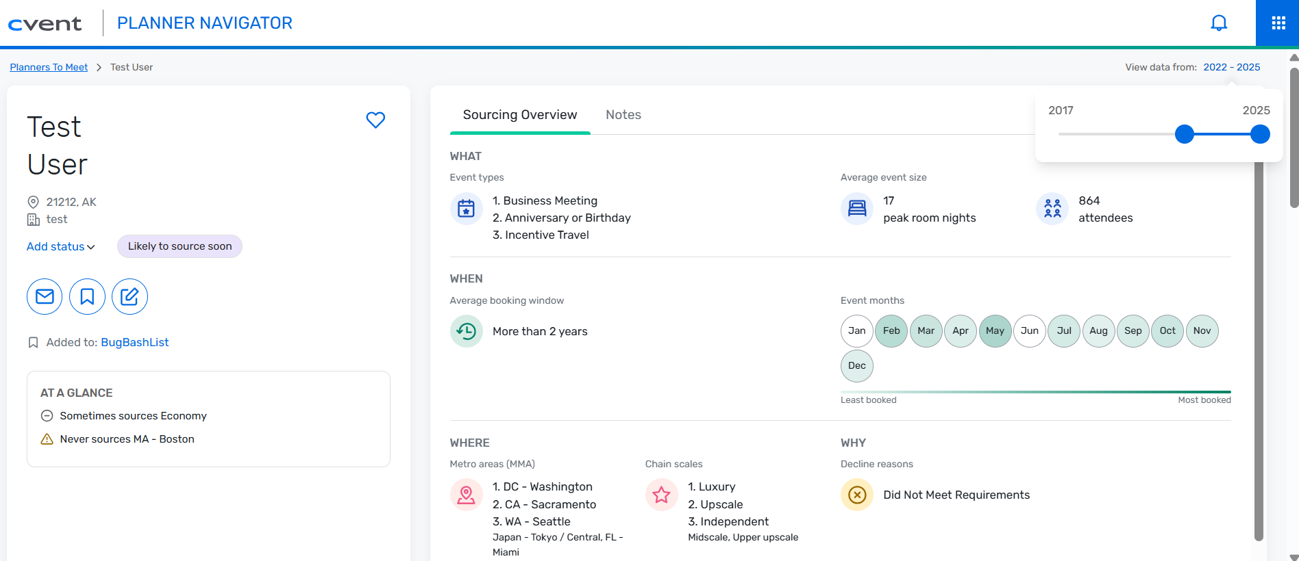Click the warning icon beside Never sources MA - Boston
1299x561 pixels.
(47, 439)
